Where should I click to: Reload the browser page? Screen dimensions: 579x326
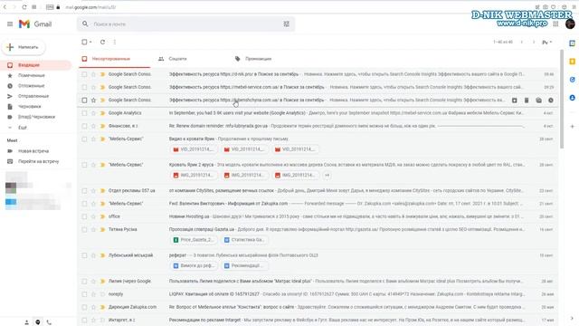pos(24,7)
